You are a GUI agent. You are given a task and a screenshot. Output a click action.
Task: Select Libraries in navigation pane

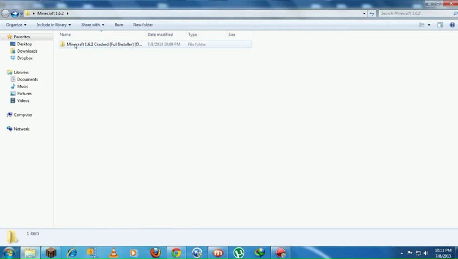pyautogui.click(x=21, y=72)
